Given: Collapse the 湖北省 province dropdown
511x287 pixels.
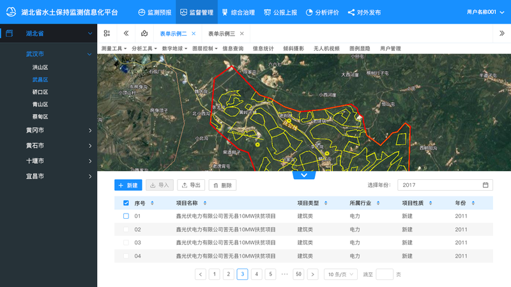Looking at the screenshot, I should 90,33.
